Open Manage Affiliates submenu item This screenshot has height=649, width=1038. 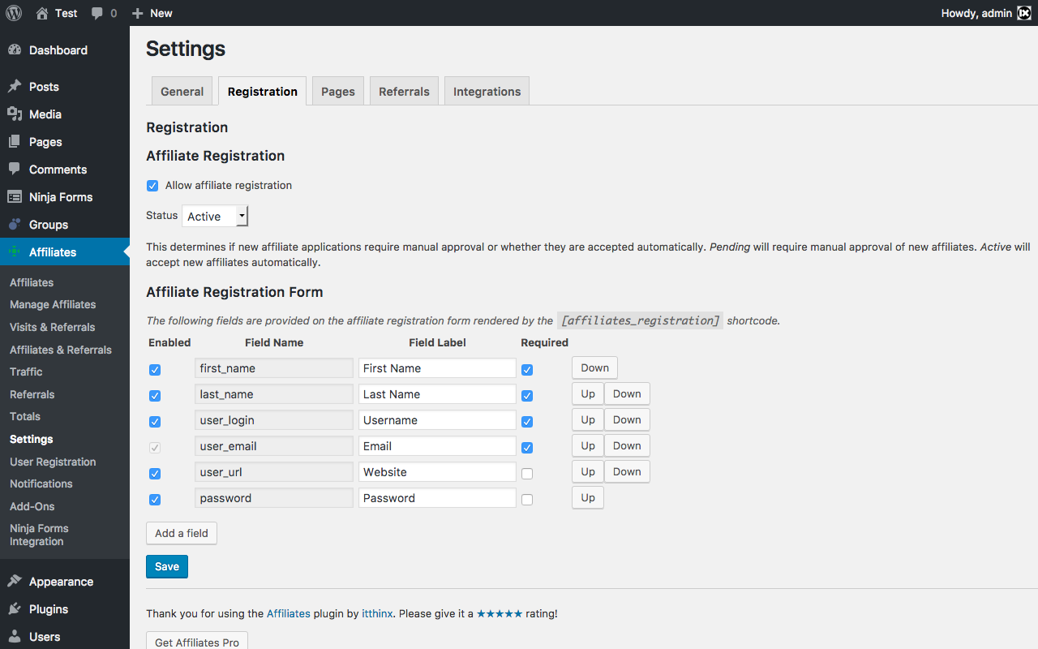click(53, 305)
